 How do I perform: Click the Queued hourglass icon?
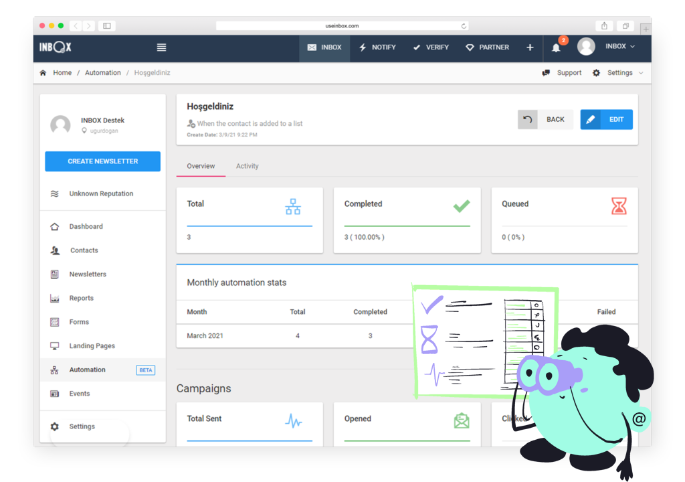619,207
